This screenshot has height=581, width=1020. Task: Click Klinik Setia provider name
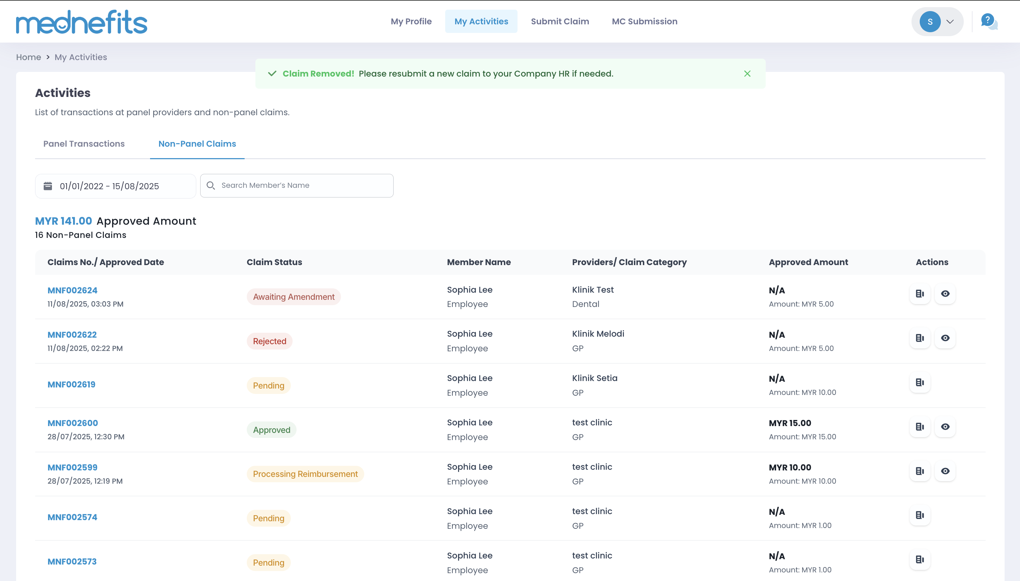(595, 378)
